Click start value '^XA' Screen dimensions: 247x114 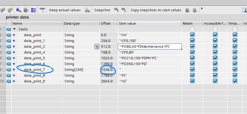(x=123, y=35)
